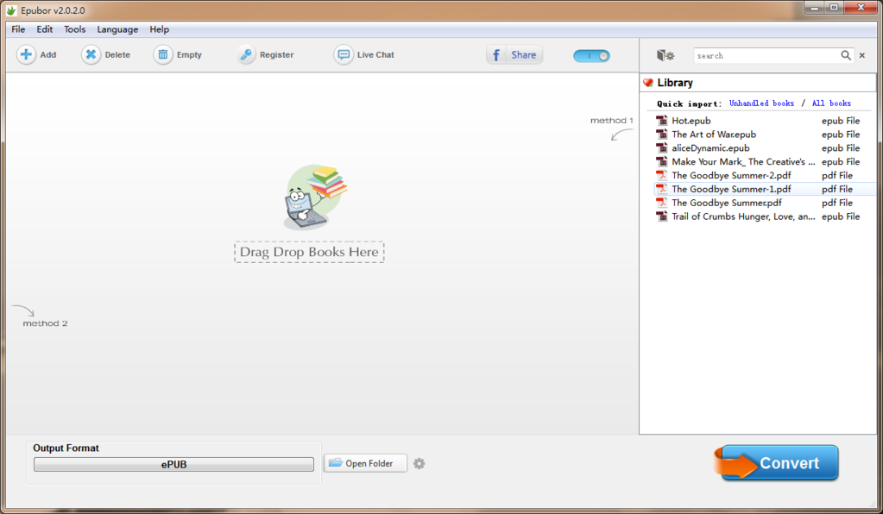Click PDF icon beside Goodbye Summer.pdf
The image size is (883, 514).
click(662, 203)
